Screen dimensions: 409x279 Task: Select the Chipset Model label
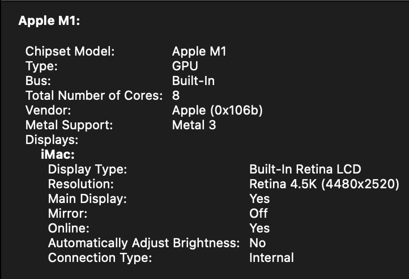(x=70, y=52)
